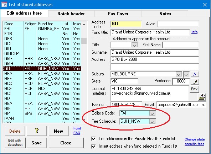
Task: Click the Address Code field containing GU
Action: coord(126,24)
